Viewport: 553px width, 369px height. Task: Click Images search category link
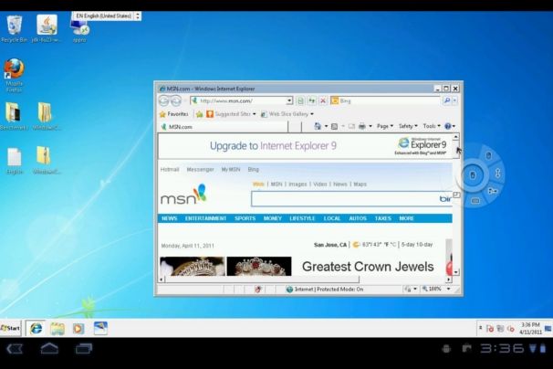(297, 184)
